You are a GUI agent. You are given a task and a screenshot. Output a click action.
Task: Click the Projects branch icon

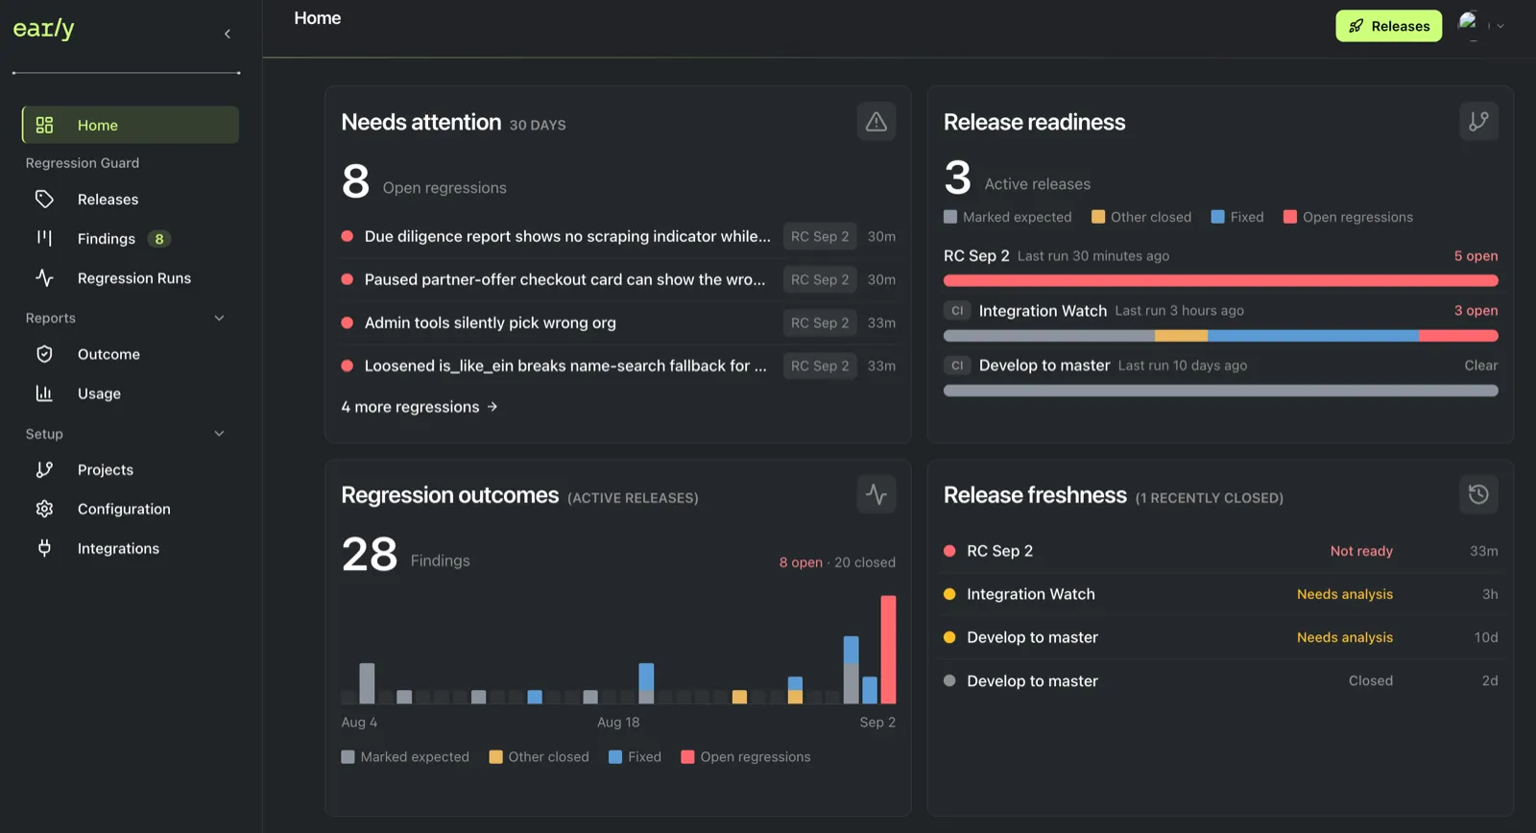(x=44, y=469)
